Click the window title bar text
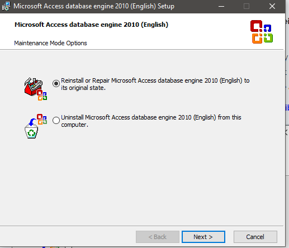 [94, 6]
